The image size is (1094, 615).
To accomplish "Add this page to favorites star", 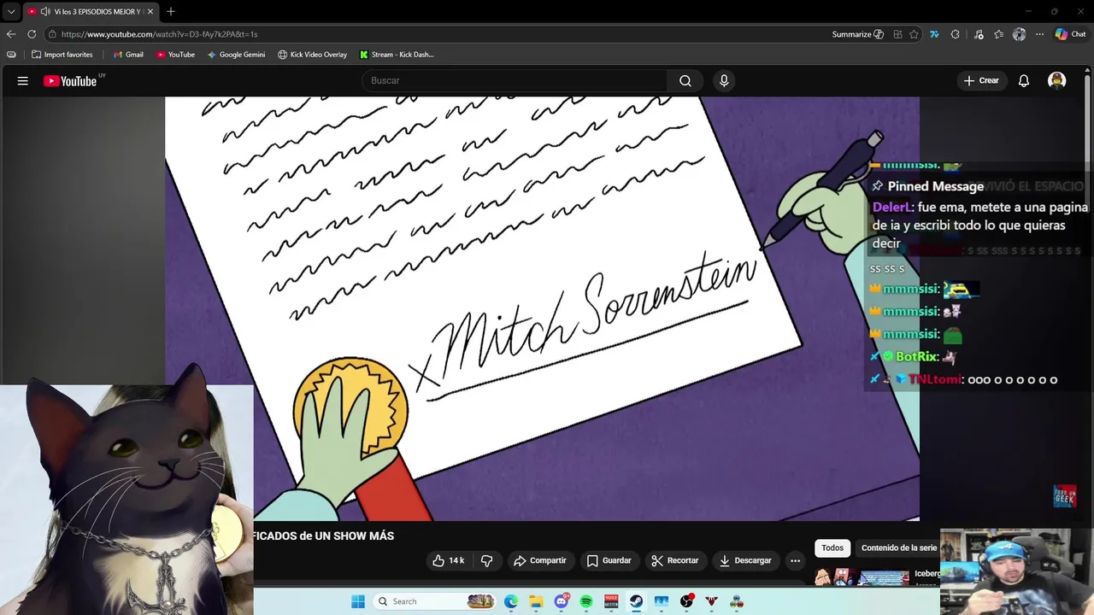I will [915, 34].
